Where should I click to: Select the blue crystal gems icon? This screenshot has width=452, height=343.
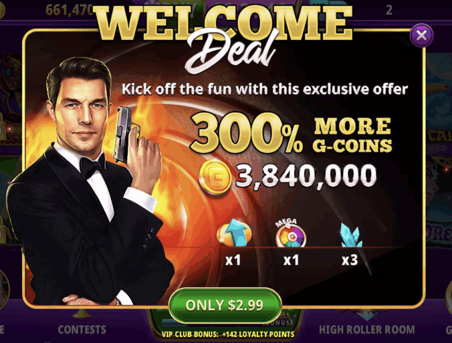(351, 235)
